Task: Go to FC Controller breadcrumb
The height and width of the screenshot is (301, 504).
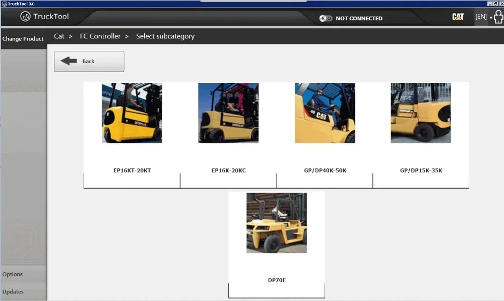Action: point(100,36)
